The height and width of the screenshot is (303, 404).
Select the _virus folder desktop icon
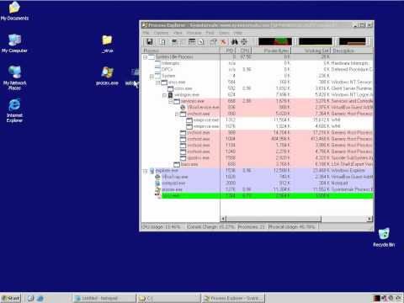pyautogui.click(x=108, y=44)
